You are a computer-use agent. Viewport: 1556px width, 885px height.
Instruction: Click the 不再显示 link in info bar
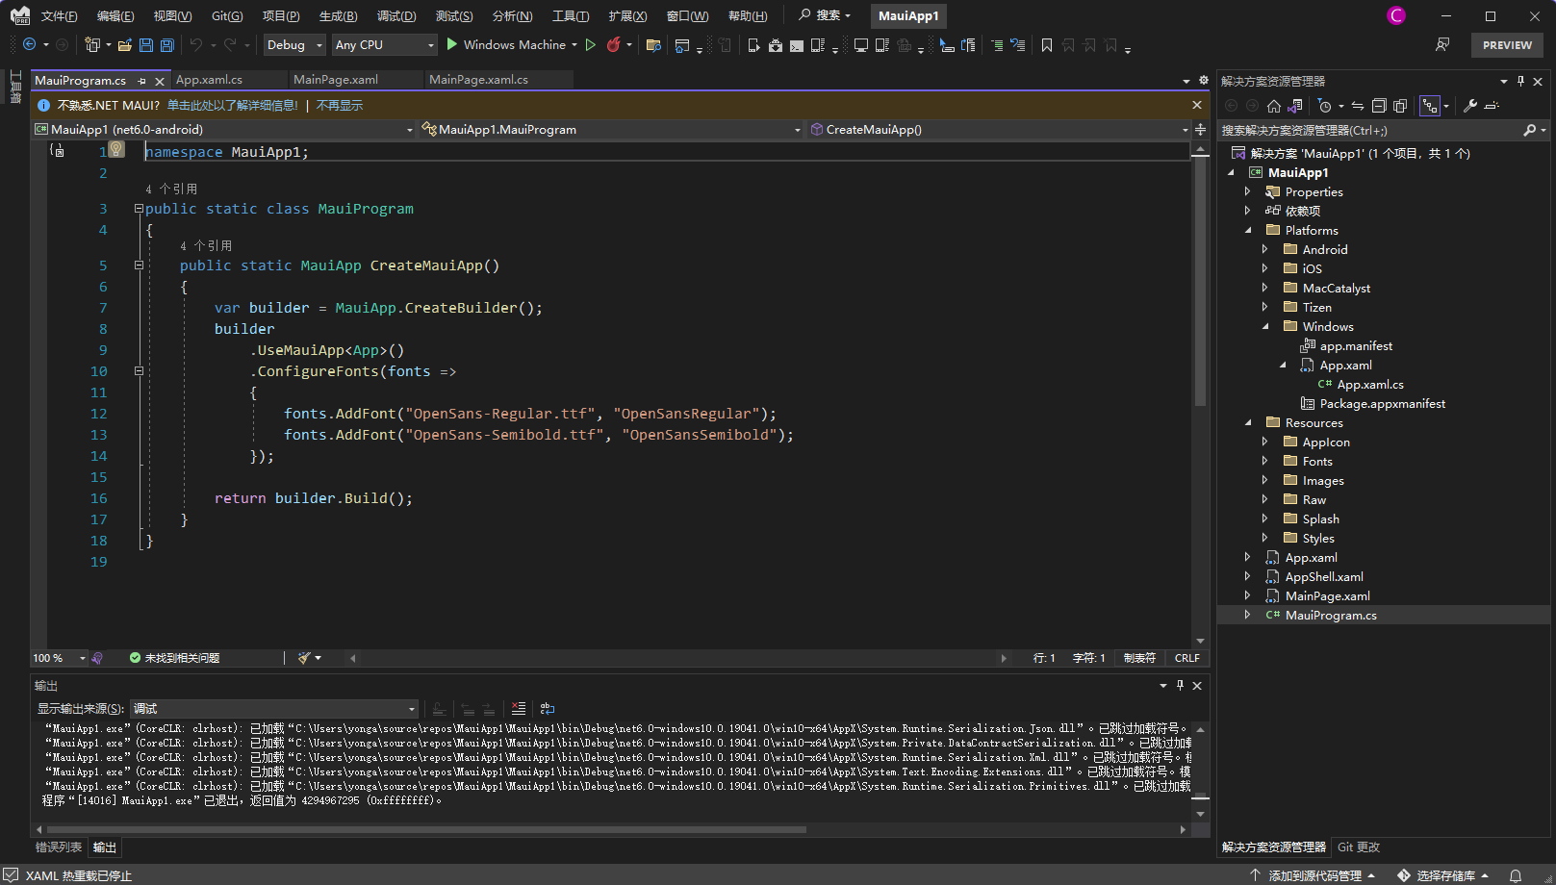pyautogui.click(x=340, y=106)
